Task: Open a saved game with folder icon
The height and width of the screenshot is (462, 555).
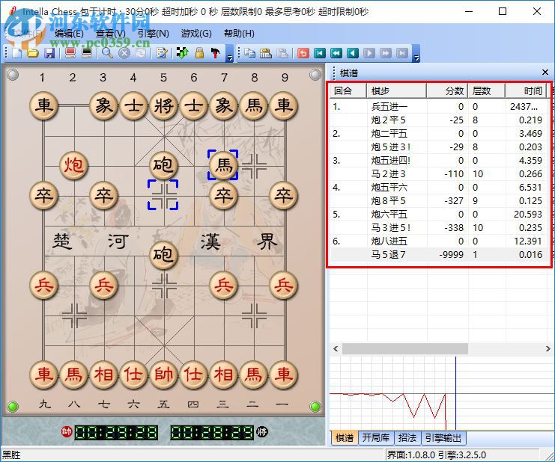Action: [x=33, y=53]
